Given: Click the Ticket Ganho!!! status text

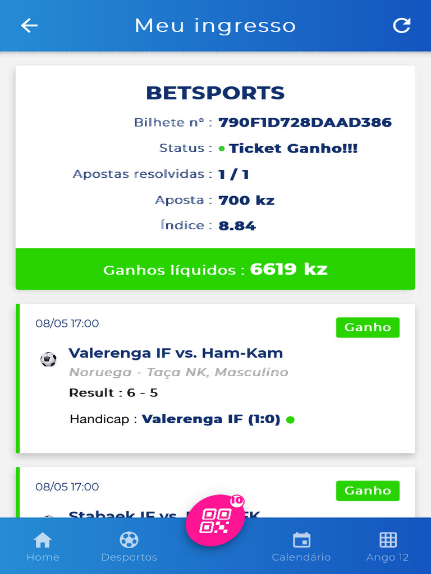Looking at the screenshot, I should [x=293, y=148].
